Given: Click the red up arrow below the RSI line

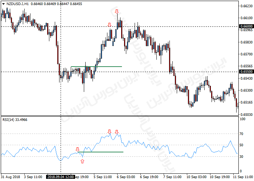Looking at the screenshot, I should [82, 161].
